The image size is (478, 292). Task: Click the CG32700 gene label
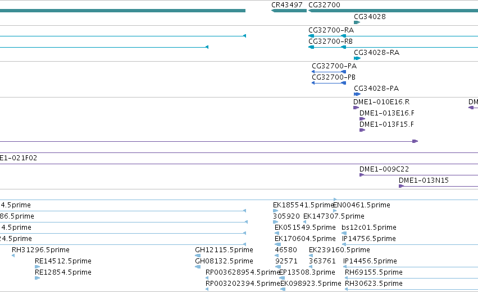[x=324, y=5]
